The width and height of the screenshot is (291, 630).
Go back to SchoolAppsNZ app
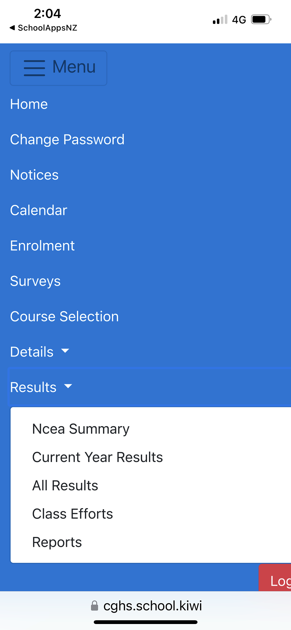[43, 28]
